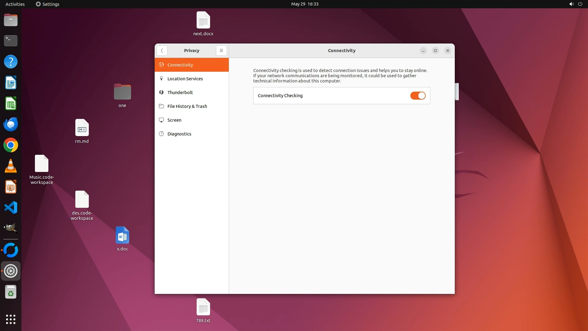
Task: Open Thunderbird mail from dock
Action: point(11,124)
